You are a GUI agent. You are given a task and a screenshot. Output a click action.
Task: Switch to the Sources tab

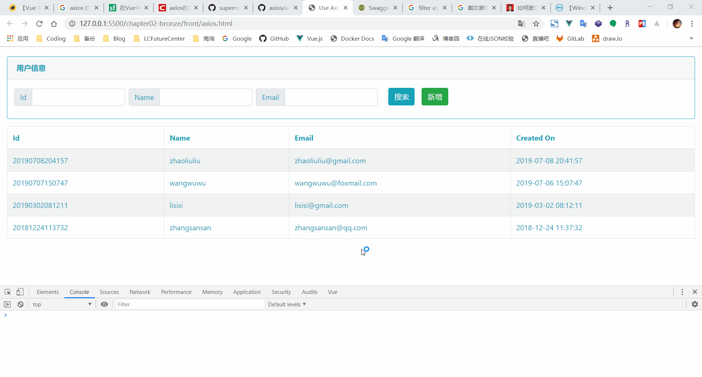[x=109, y=292]
